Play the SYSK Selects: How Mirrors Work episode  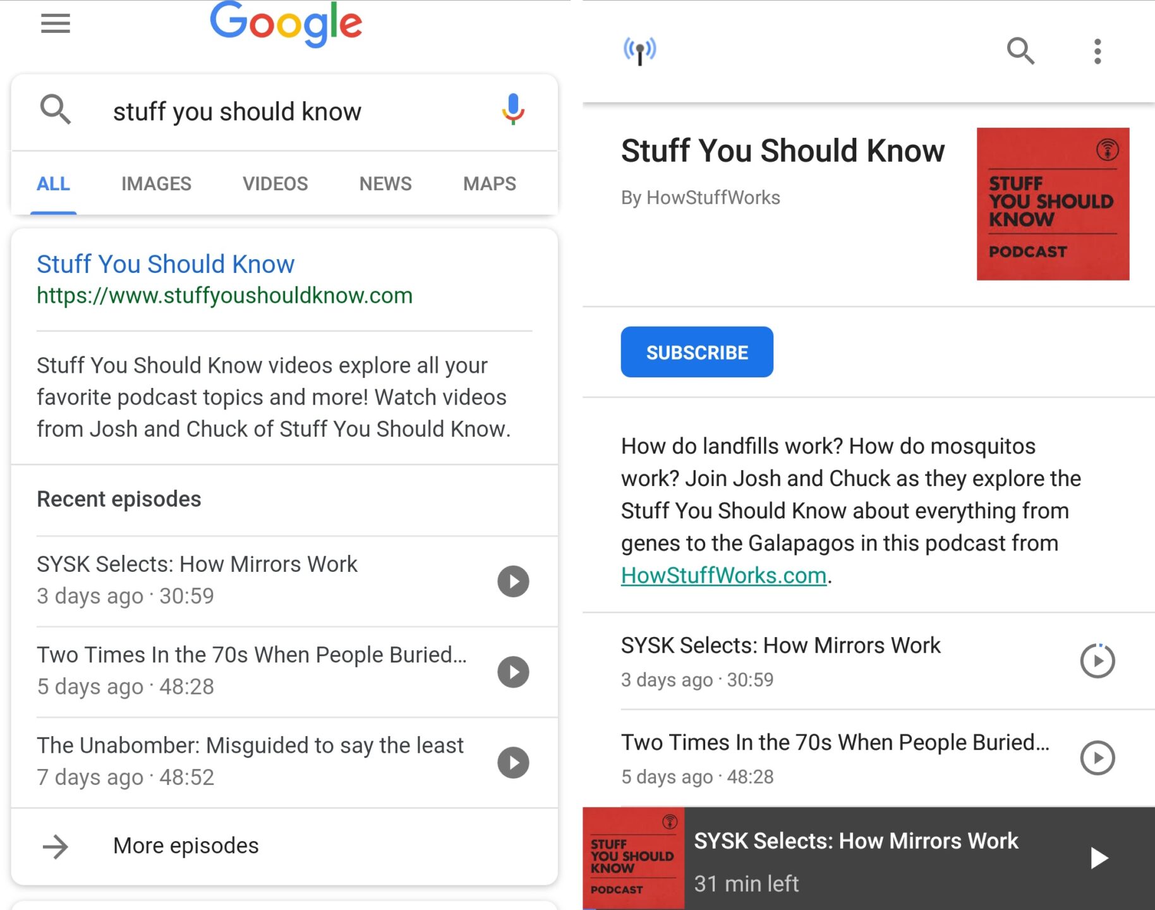512,581
